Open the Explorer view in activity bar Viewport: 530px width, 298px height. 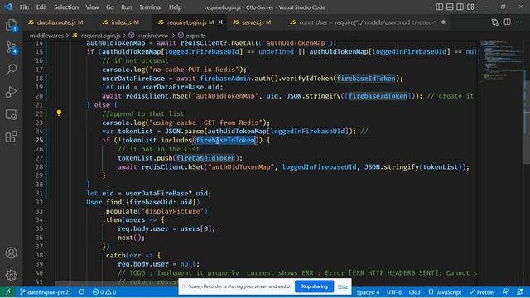11,25
